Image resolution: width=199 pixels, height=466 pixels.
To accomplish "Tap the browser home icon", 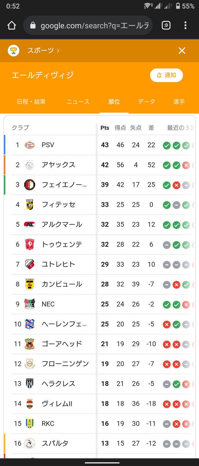I will (x=12, y=26).
